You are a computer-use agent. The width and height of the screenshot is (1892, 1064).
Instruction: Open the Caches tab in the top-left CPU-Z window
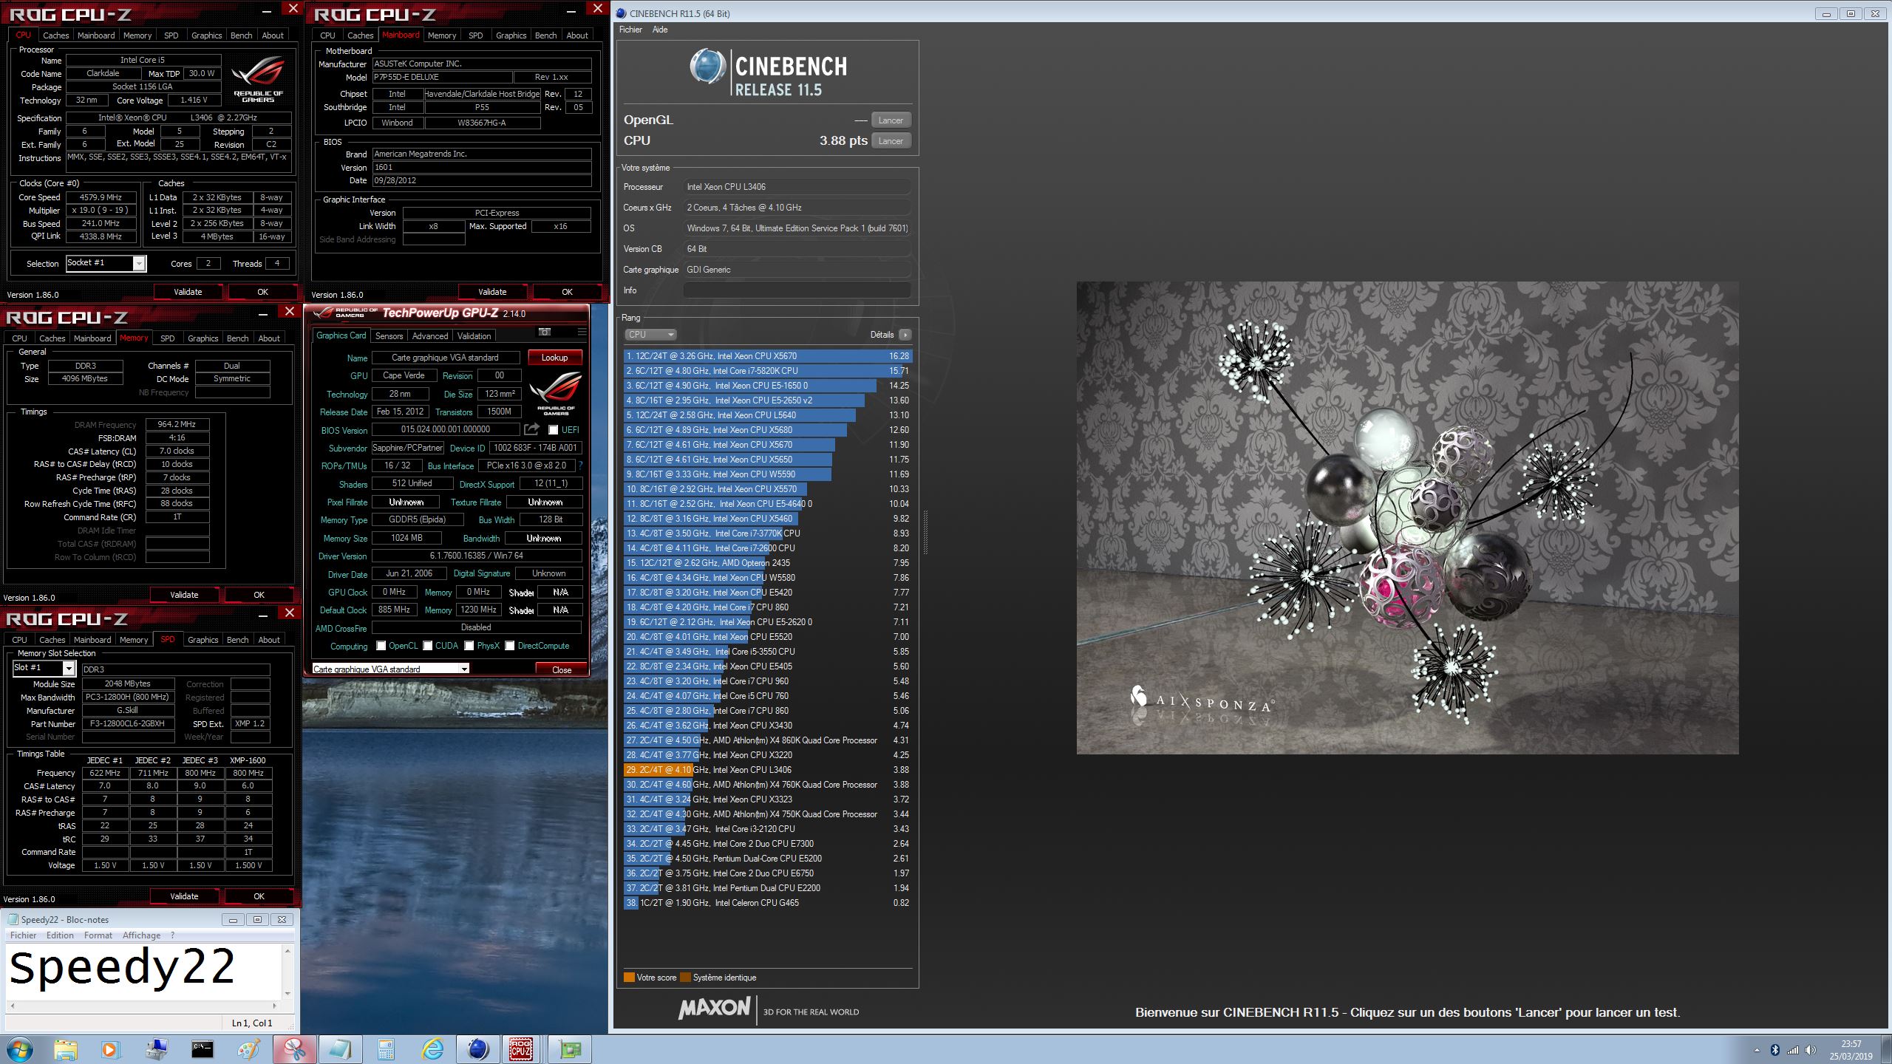tap(55, 35)
